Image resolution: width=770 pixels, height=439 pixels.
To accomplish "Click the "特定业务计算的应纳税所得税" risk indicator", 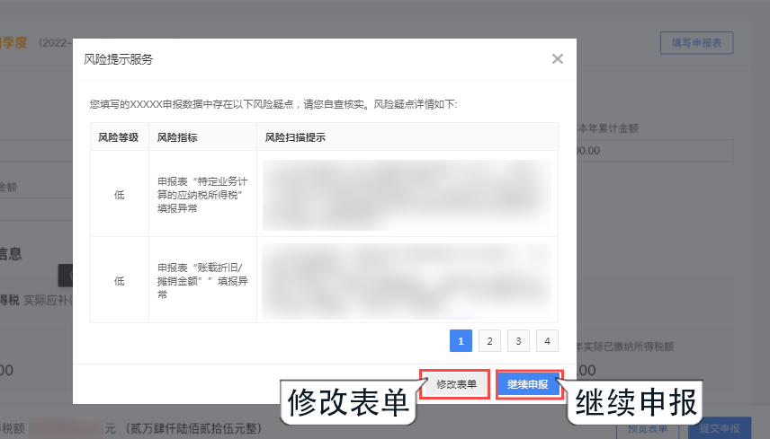I will (201, 195).
